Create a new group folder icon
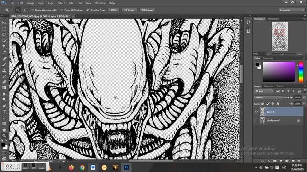 coord(287,161)
